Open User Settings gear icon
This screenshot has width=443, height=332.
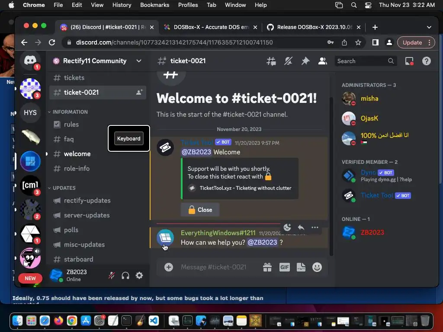[x=139, y=275]
